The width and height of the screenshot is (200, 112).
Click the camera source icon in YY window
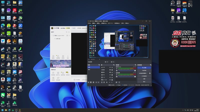tap(53, 57)
